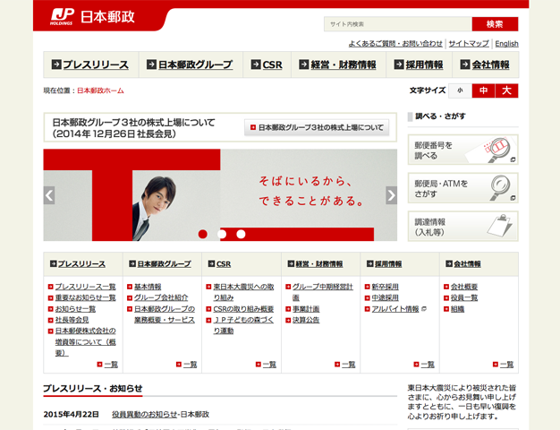560x430 pixels.
Task: Open the 郵便局・ATMをさがす finder
Action: (462, 188)
